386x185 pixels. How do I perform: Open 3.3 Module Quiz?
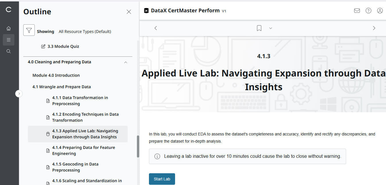pos(63,46)
